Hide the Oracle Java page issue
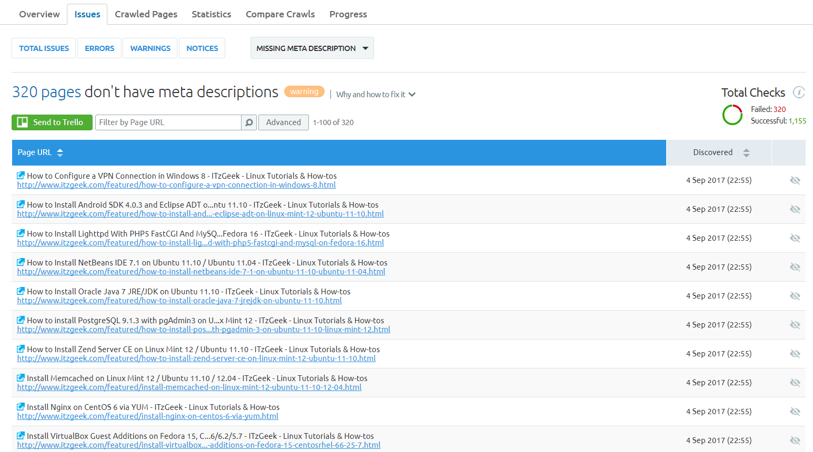The image size is (813, 452). (795, 296)
